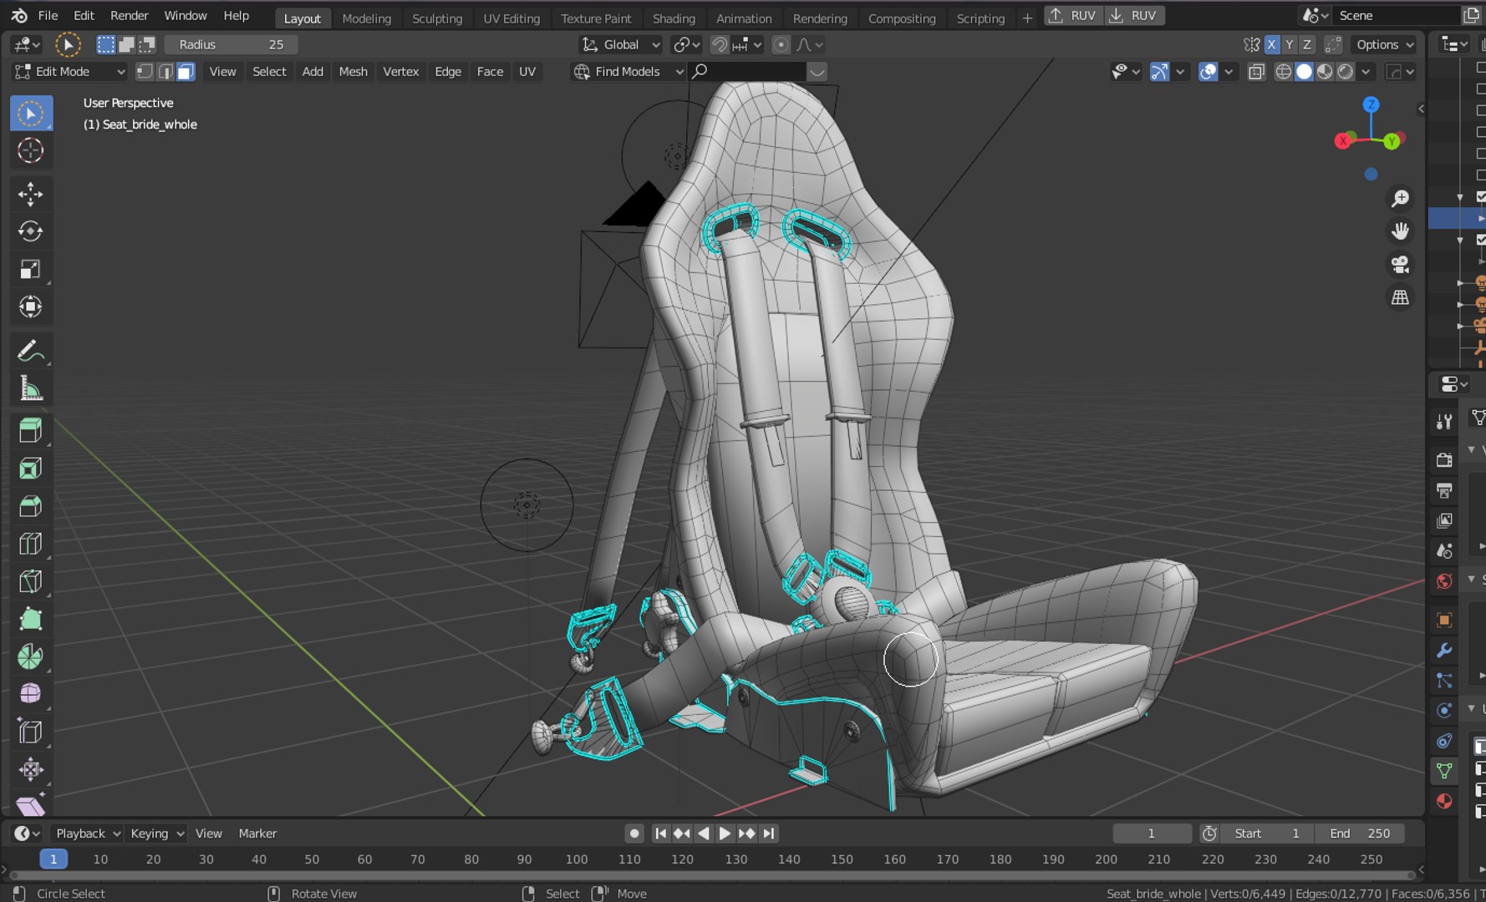The width and height of the screenshot is (1486, 902).
Task: Open the Mesh menu
Action: 353,72
